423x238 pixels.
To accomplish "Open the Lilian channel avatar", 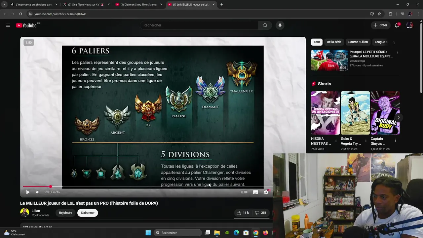I will click(x=24, y=213).
